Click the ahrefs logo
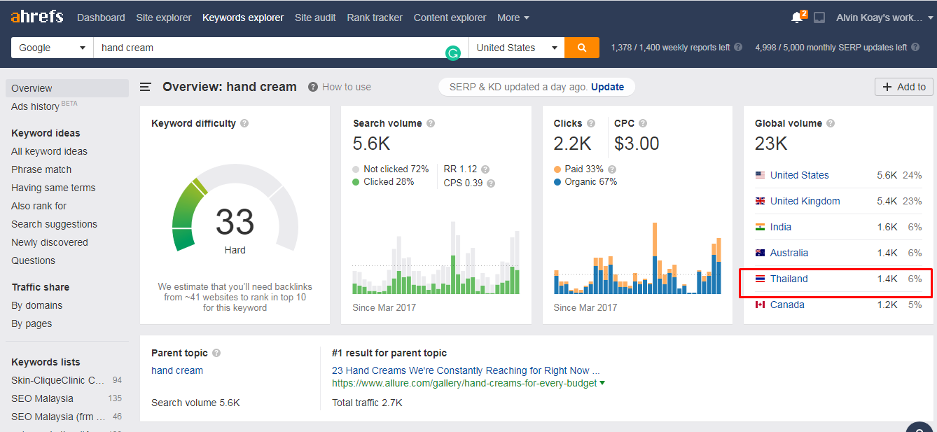 [36, 17]
